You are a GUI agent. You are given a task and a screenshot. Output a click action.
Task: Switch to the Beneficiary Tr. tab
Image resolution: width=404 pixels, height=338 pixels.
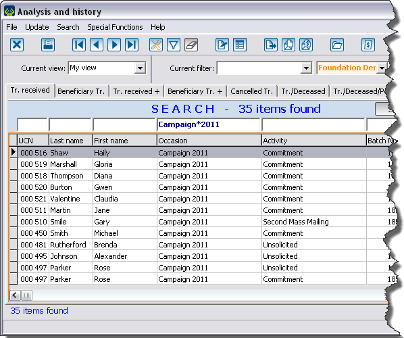click(x=81, y=91)
